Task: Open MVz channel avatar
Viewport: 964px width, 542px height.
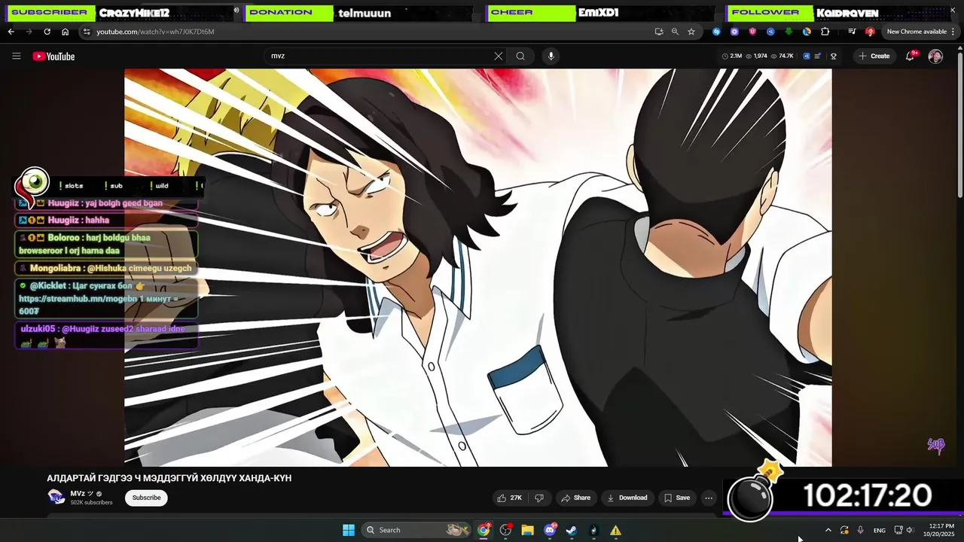Action: [x=56, y=496]
